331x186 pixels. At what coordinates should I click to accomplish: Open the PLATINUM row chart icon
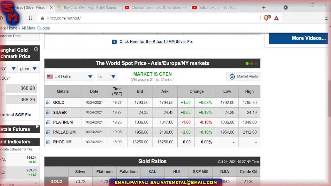click(48, 122)
